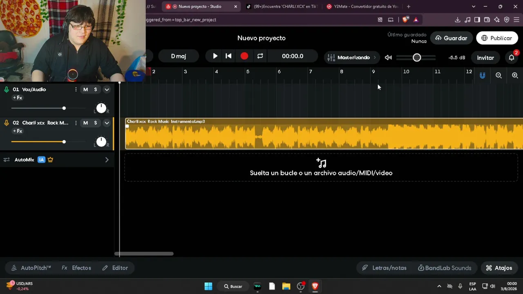The width and height of the screenshot is (523, 294).
Task: Open options menu for Charli xcx track
Action: pos(76,123)
